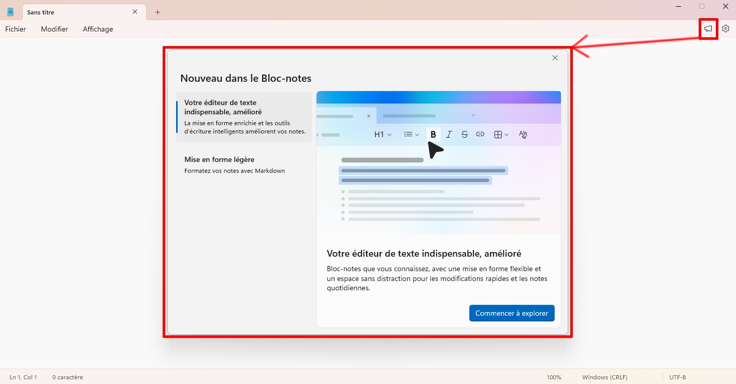This screenshot has width=736, height=384.
Task: Open the Fichier menu
Action: 16,29
